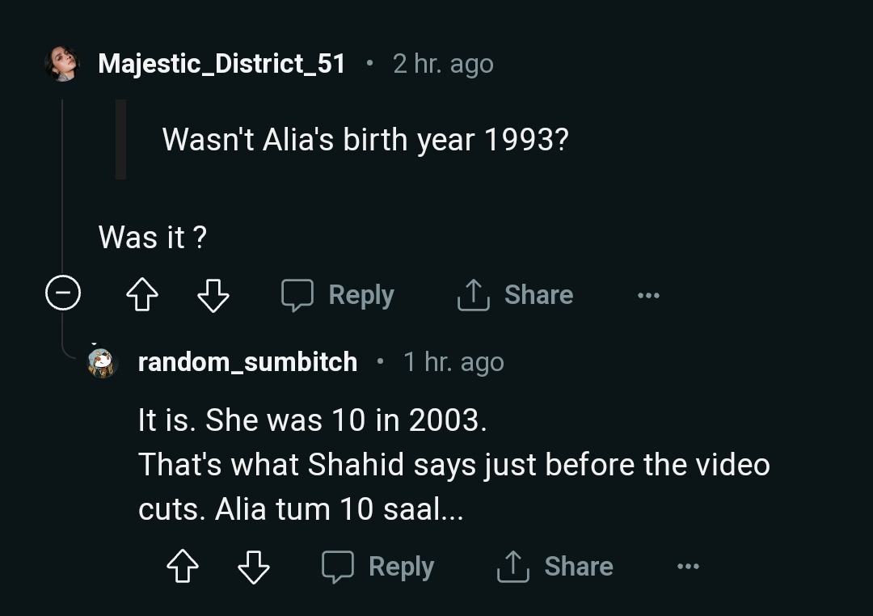
Task: View Majestic_District_51's avatar
Action: pyautogui.click(x=61, y=63)
